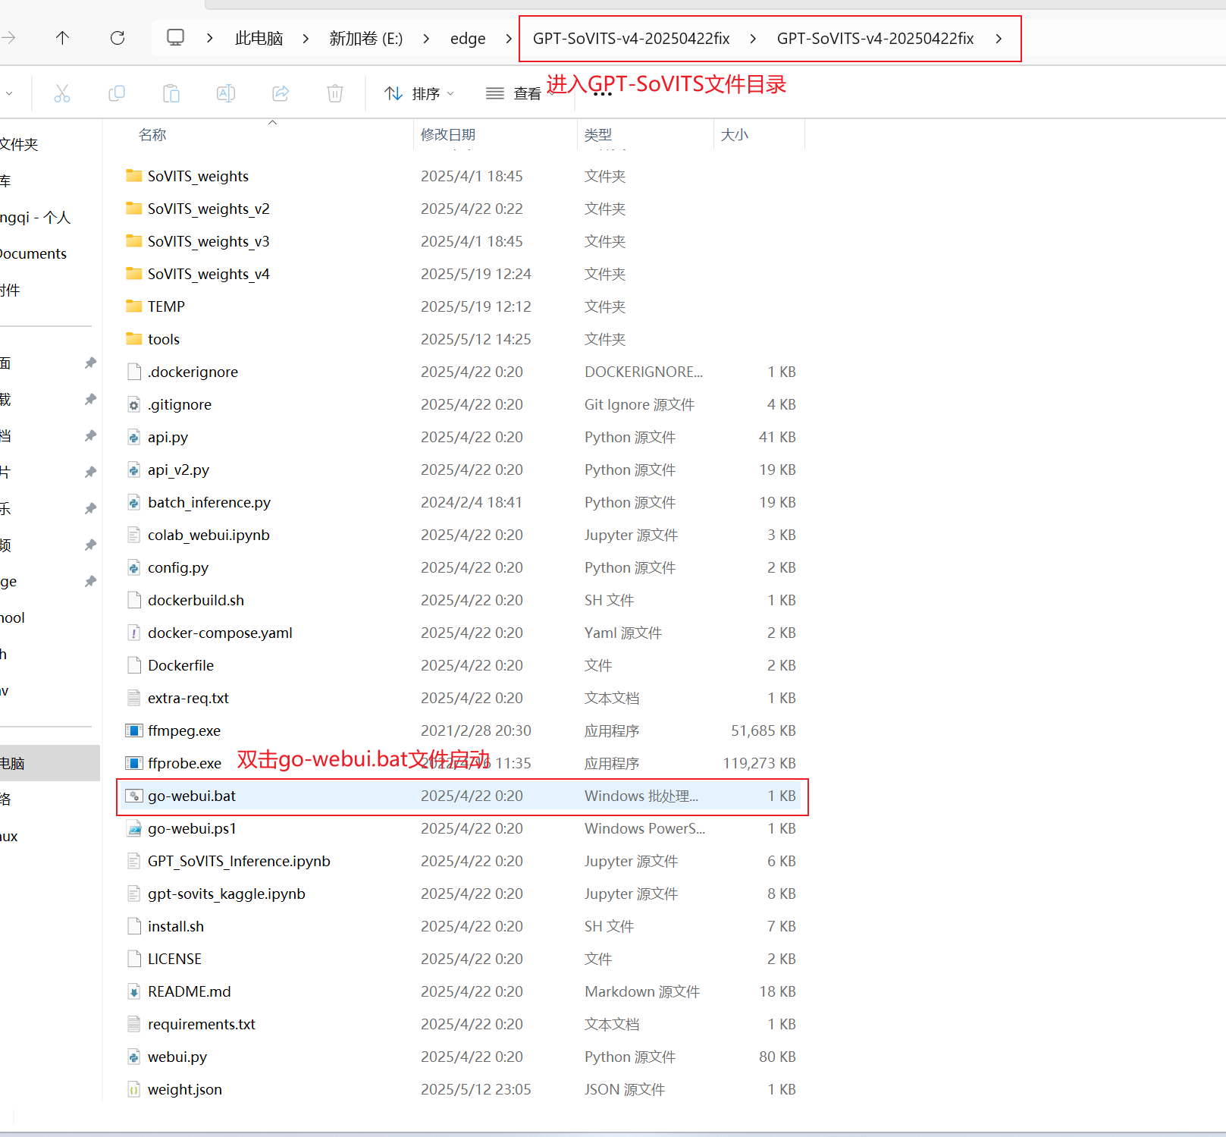1226x1137 pixels.
Task: Select dockerbuild.sh file
Action: (196, 600)
